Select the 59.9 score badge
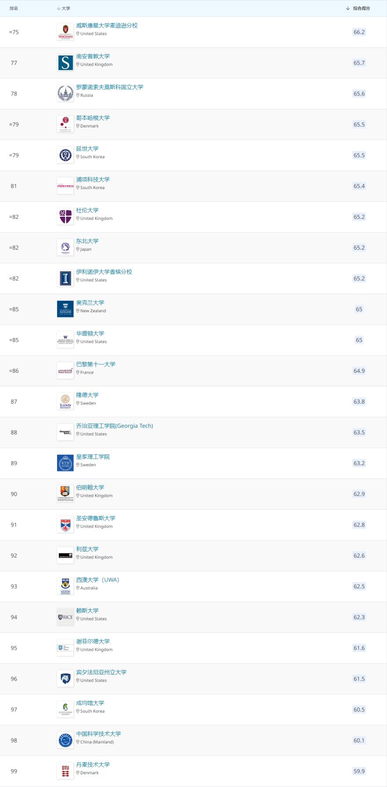 coord(359,771)
